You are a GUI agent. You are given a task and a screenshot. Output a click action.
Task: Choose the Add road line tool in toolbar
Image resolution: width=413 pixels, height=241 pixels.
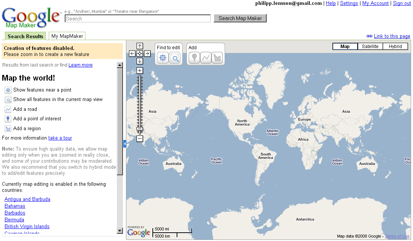206,58
